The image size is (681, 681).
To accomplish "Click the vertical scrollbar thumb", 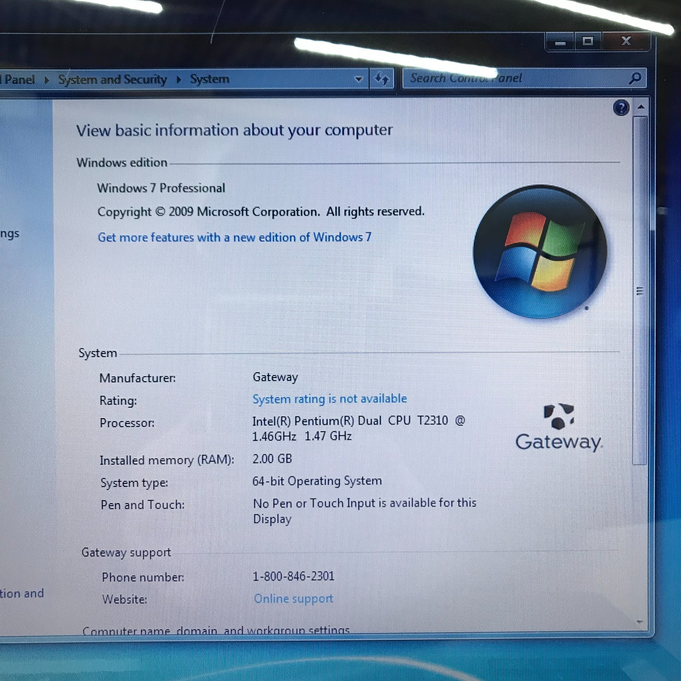I will pyautogui.click(x=639, y=291).
